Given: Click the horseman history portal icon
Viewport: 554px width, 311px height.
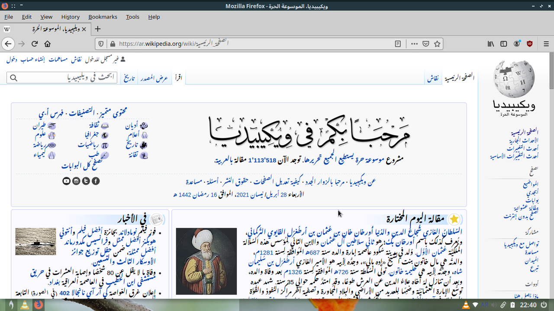Looking at the screenshot, I should (144, 145).
